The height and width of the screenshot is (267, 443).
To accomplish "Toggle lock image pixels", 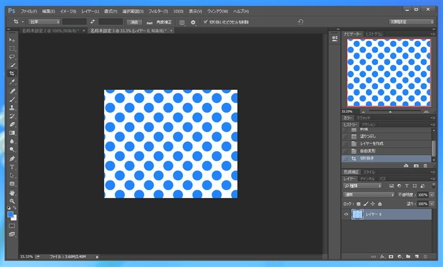I will 365,204.
